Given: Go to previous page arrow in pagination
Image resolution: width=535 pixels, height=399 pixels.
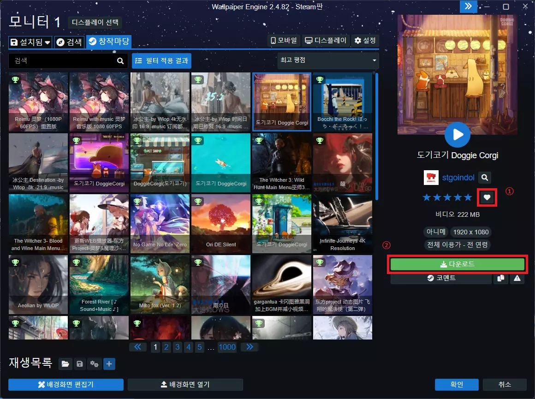Looking at the screenshot, I should (x=137, y=347).
